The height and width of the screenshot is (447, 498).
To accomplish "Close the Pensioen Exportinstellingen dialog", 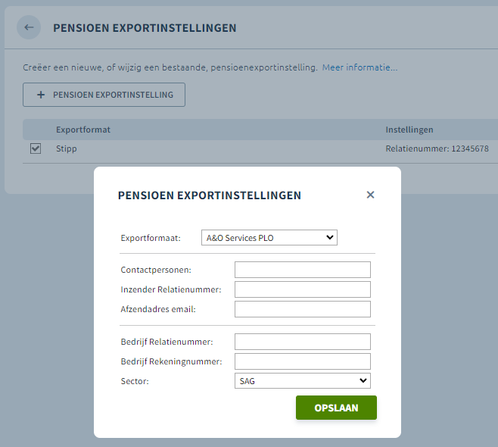I will pyautogui.click(x=370, y=195).
